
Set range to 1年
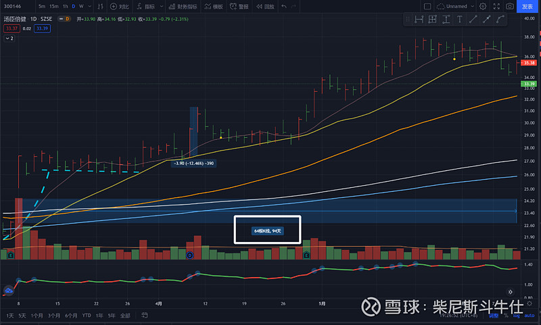click(x=99, y=316)
